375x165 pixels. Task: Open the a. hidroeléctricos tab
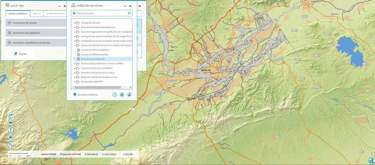[x=55, y=13]
